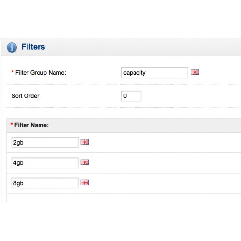Click the Filter Name column header

click(31, 125)
